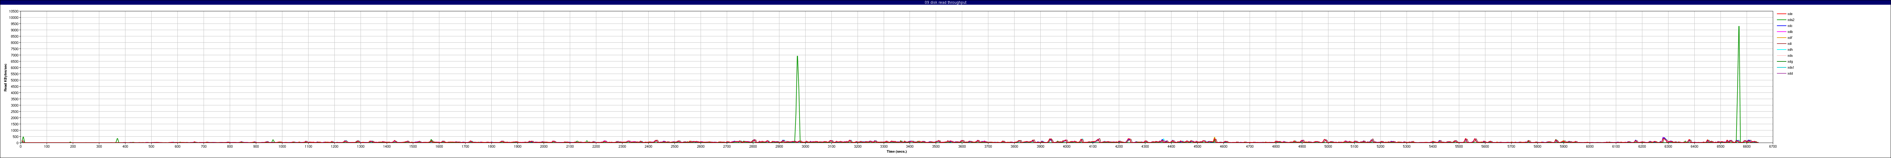Select the sdb legend label
Viewport: 1891px width, 158px height.
pos(1790,31)
